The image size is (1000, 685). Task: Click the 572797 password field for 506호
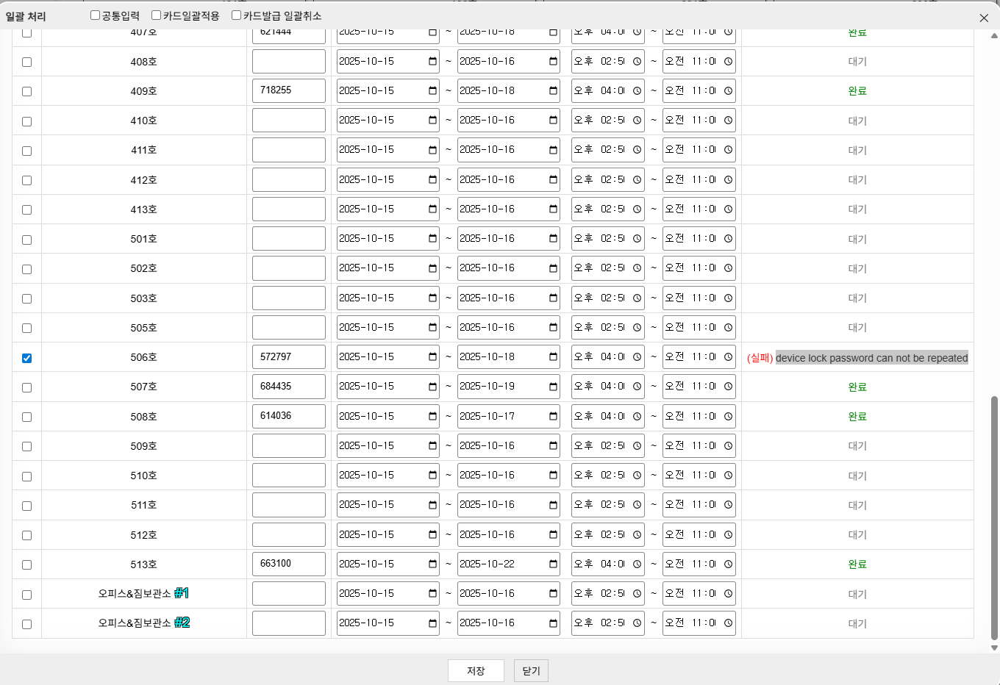point(288,357)
